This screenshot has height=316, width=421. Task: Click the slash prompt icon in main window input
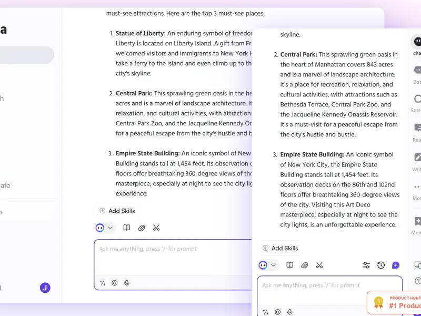tap(103, 283)
